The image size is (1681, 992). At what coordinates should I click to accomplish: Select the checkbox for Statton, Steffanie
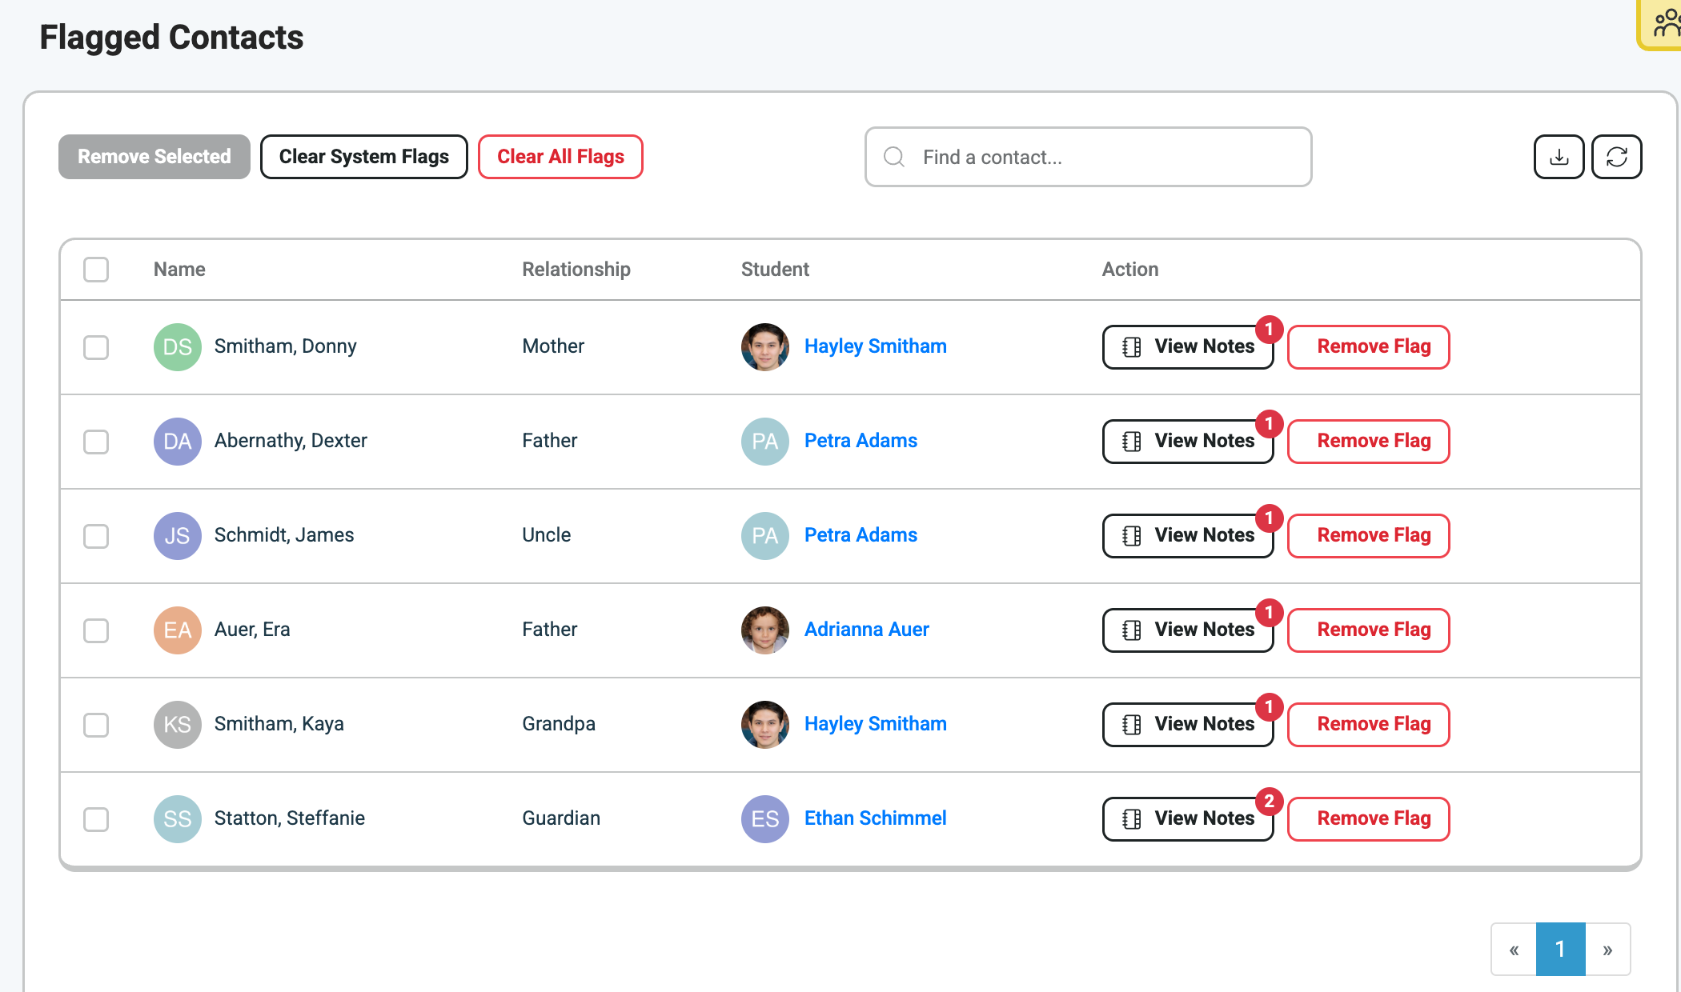point(96,818)
